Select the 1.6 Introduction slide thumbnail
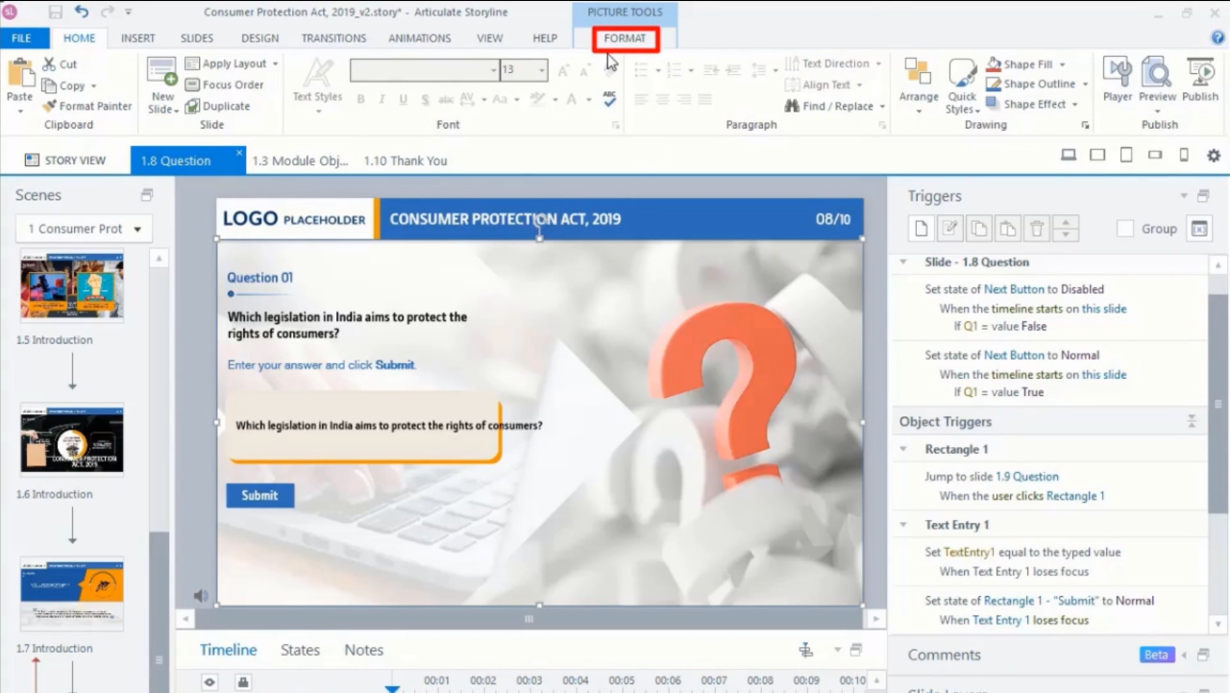The height and width of the screenshot is (693, 1230). coord(72,438)
